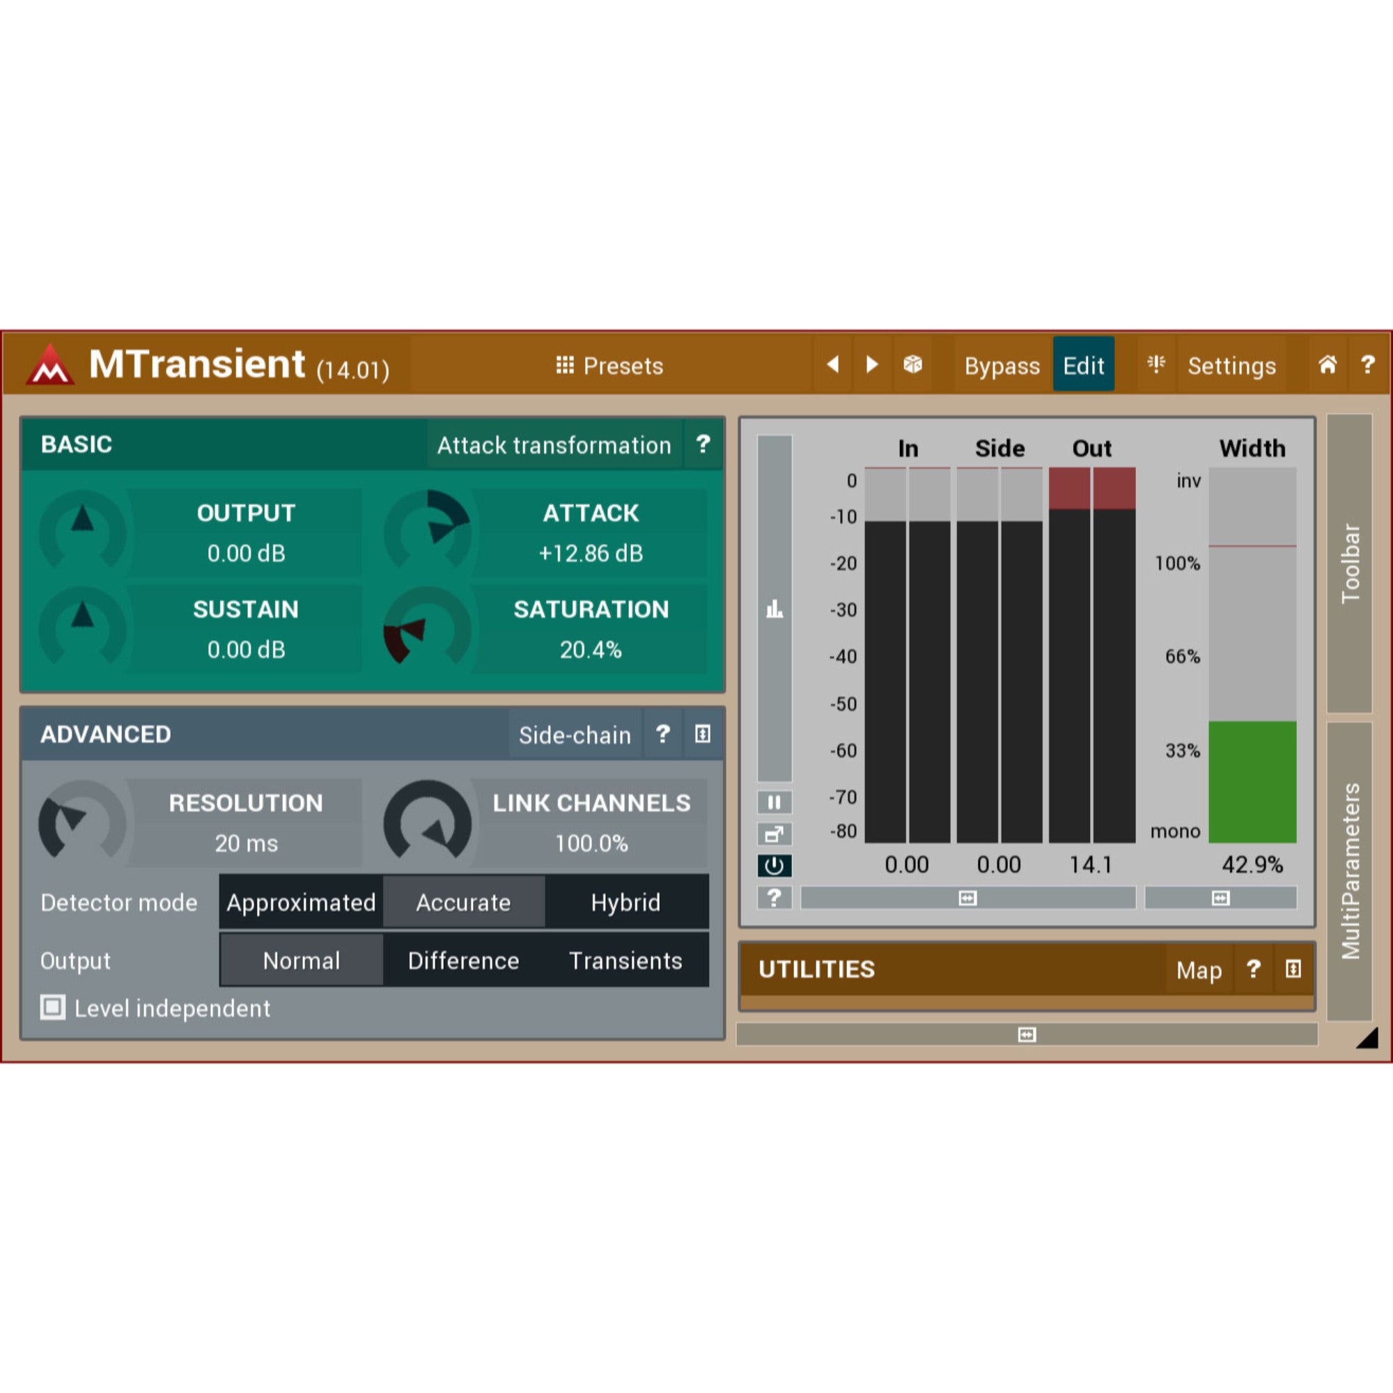Click the expander bar under level meters

967,898
